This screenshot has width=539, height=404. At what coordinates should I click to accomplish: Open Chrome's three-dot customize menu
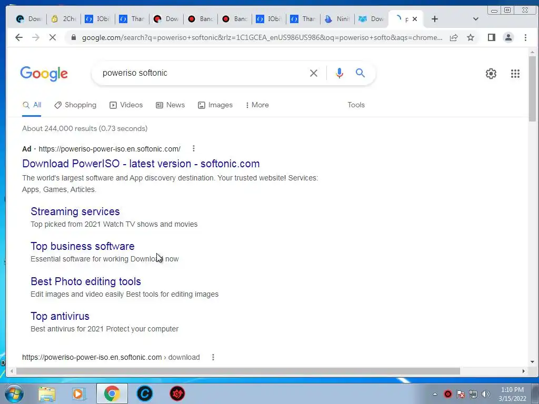(525, 37)
